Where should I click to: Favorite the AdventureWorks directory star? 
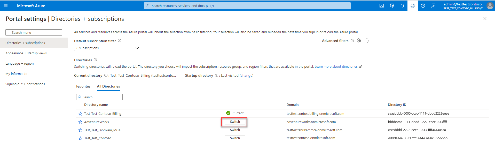80,122
